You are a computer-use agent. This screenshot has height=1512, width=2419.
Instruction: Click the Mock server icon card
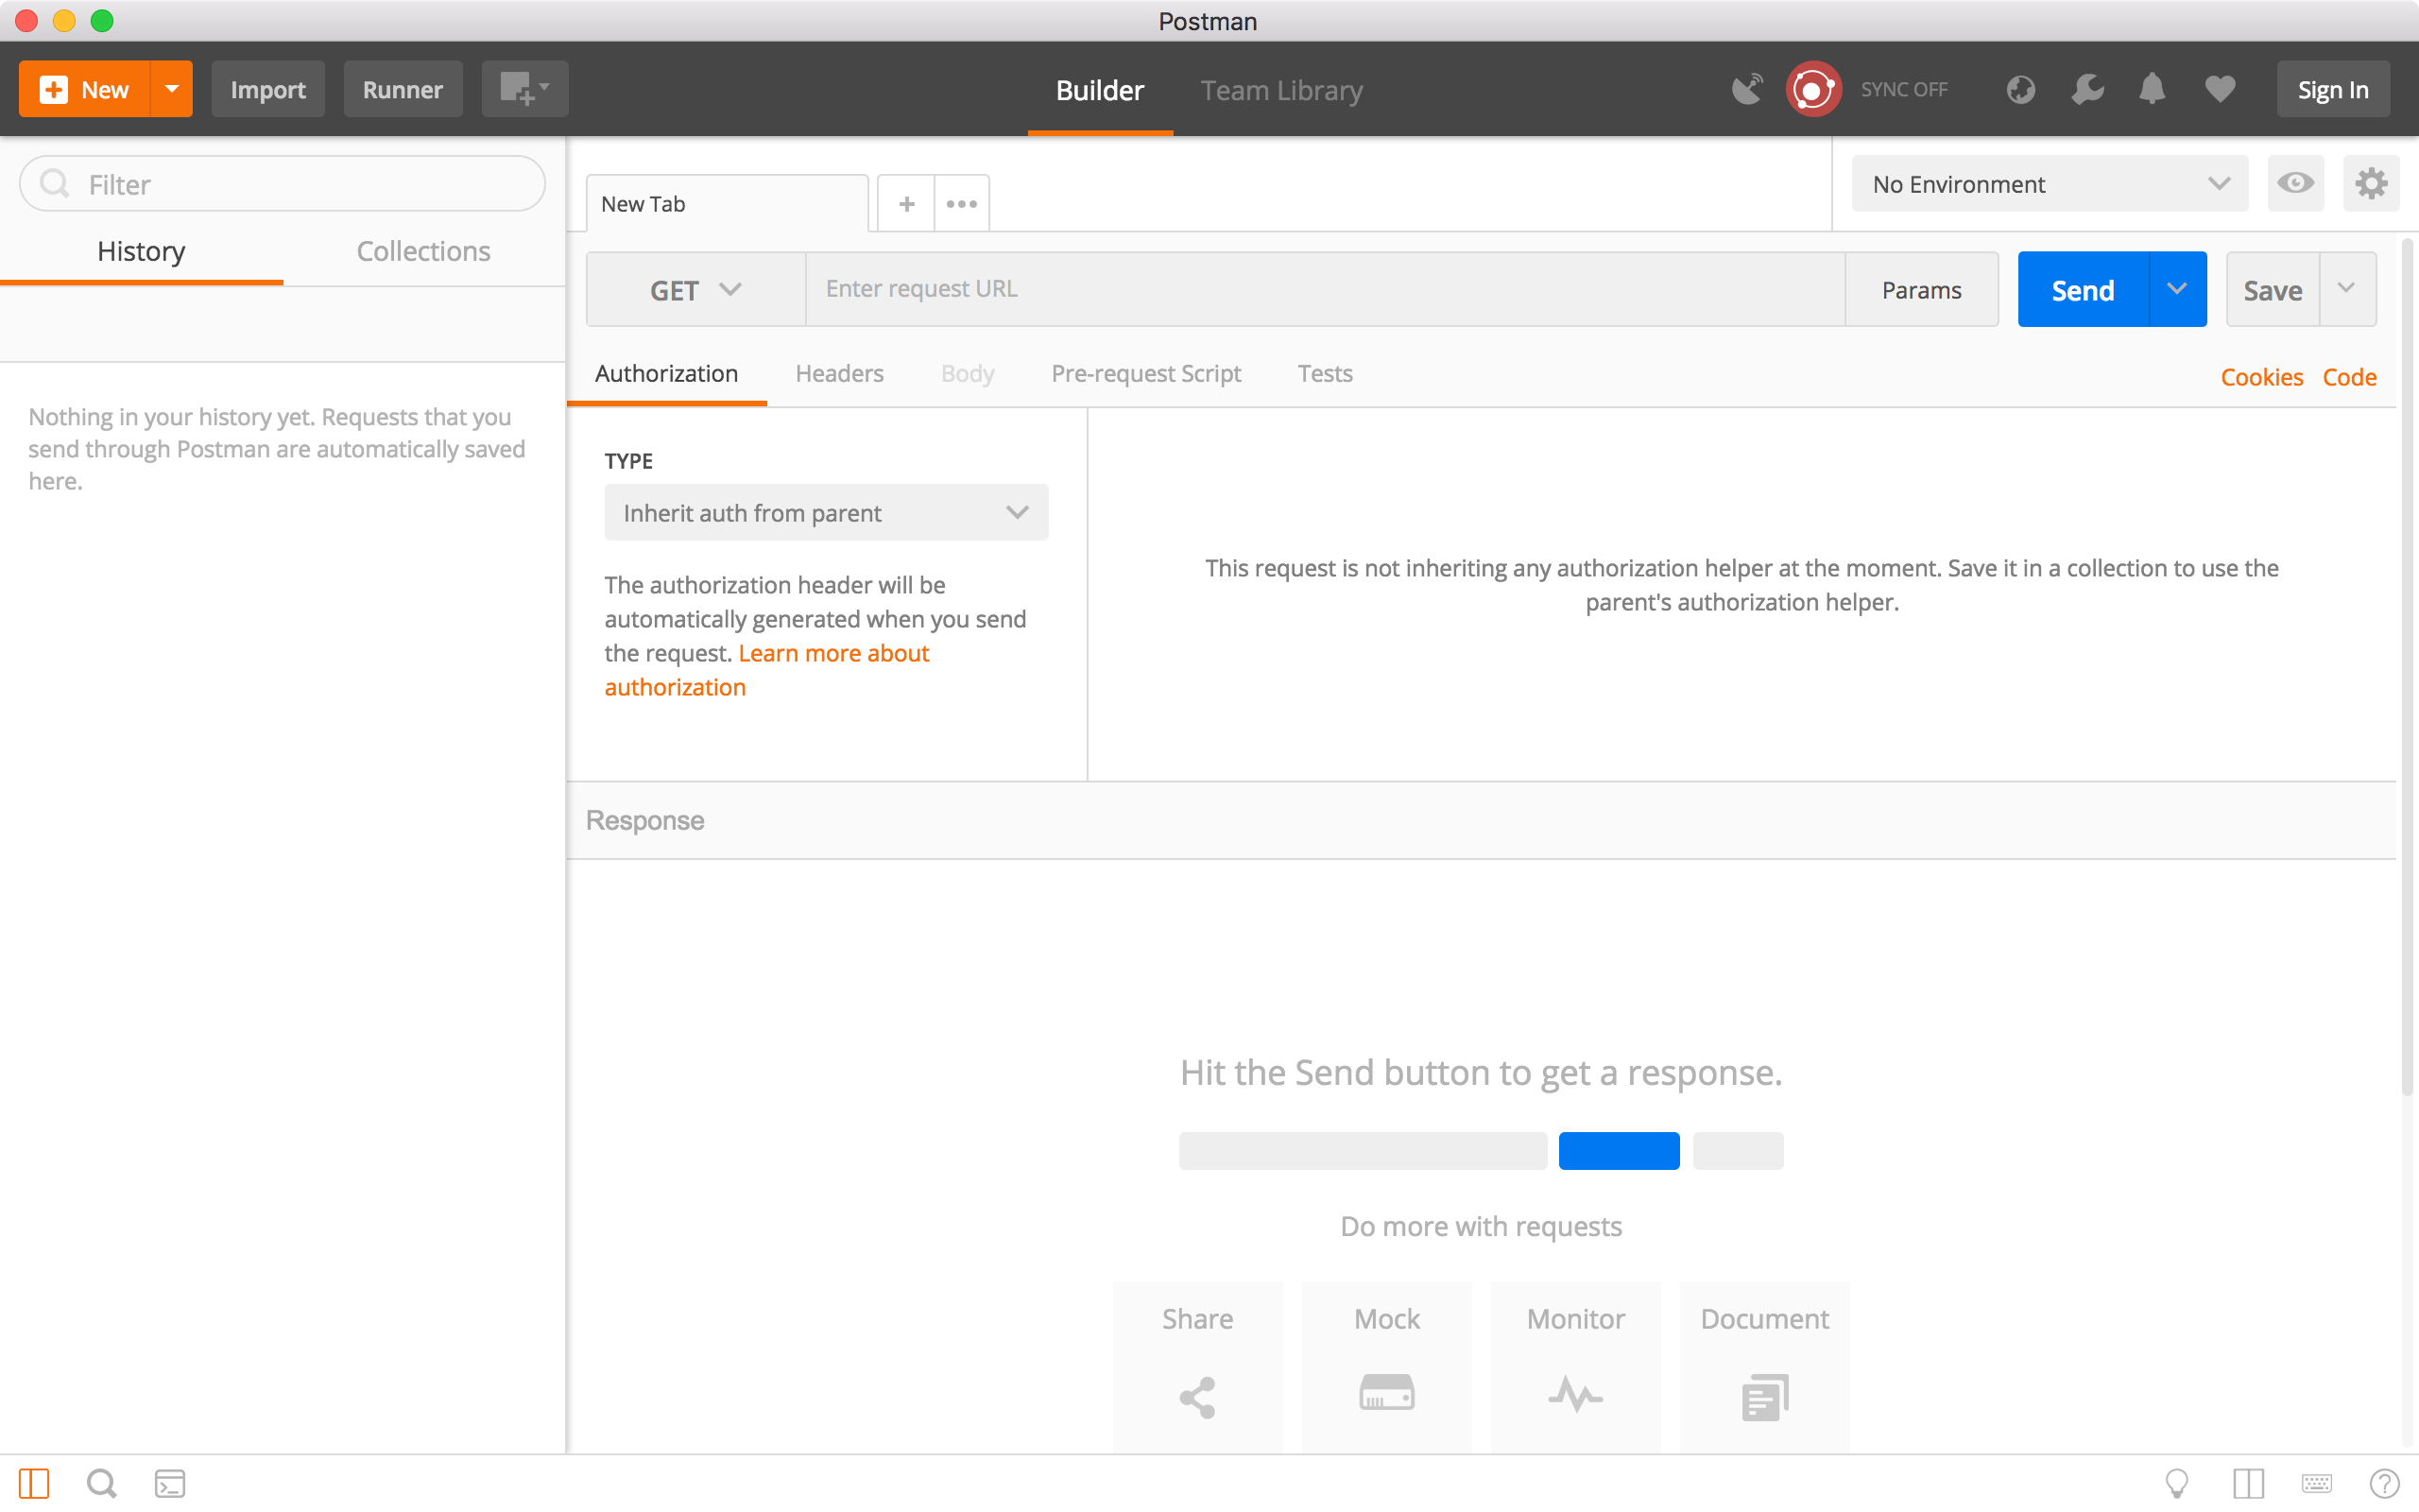pos(1386,1366)
